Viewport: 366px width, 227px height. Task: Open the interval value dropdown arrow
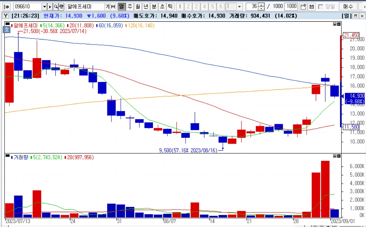[x=239, y=7]
